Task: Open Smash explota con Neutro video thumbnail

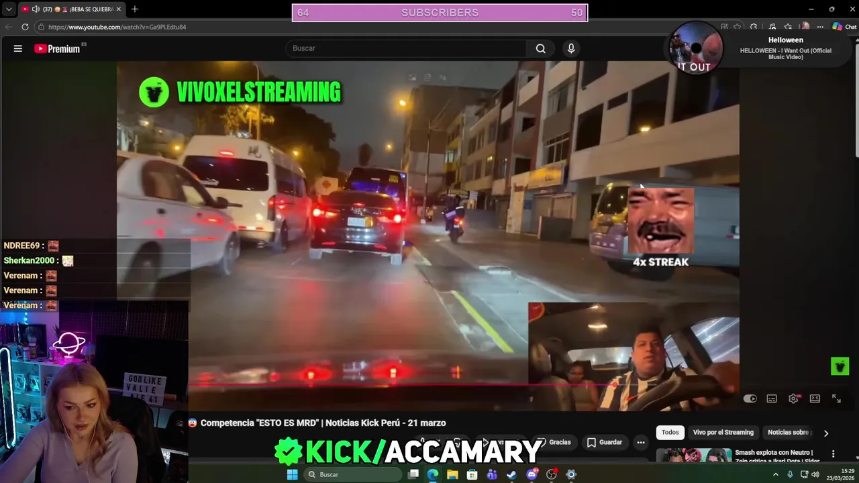Action: click(693, 455)
